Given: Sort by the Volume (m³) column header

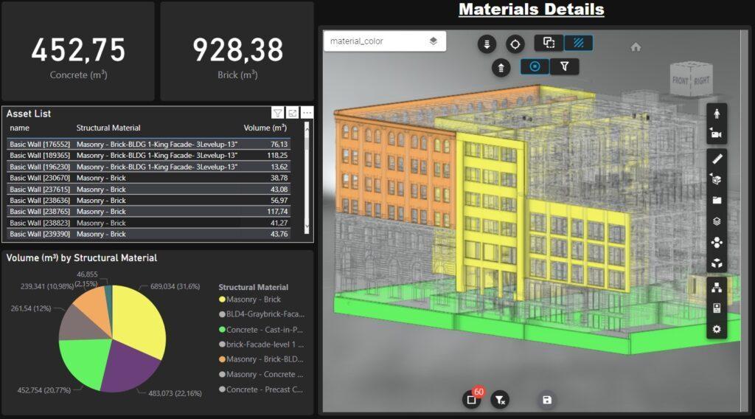Looking at the screenshot, I should click(x=265, y=128).
